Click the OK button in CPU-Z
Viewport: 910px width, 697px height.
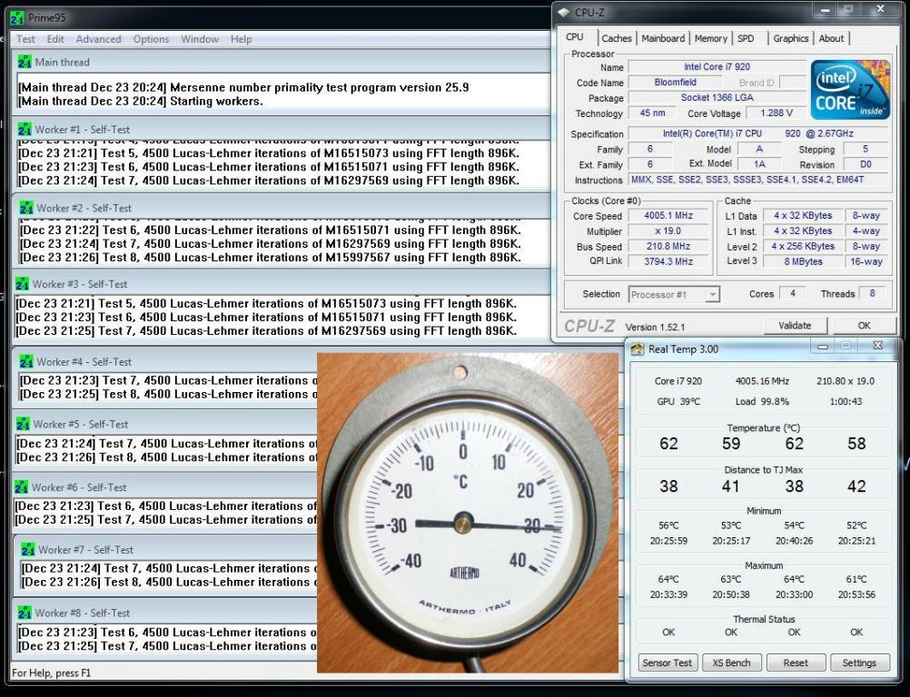865,325
